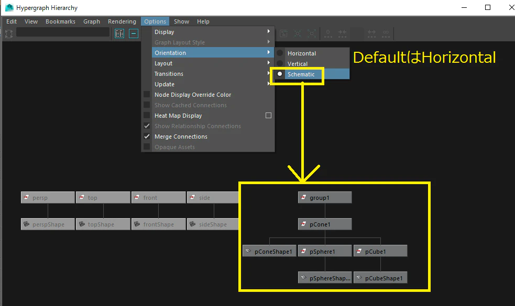
Task: Expand the Update submenu
Action: (208, 84)
